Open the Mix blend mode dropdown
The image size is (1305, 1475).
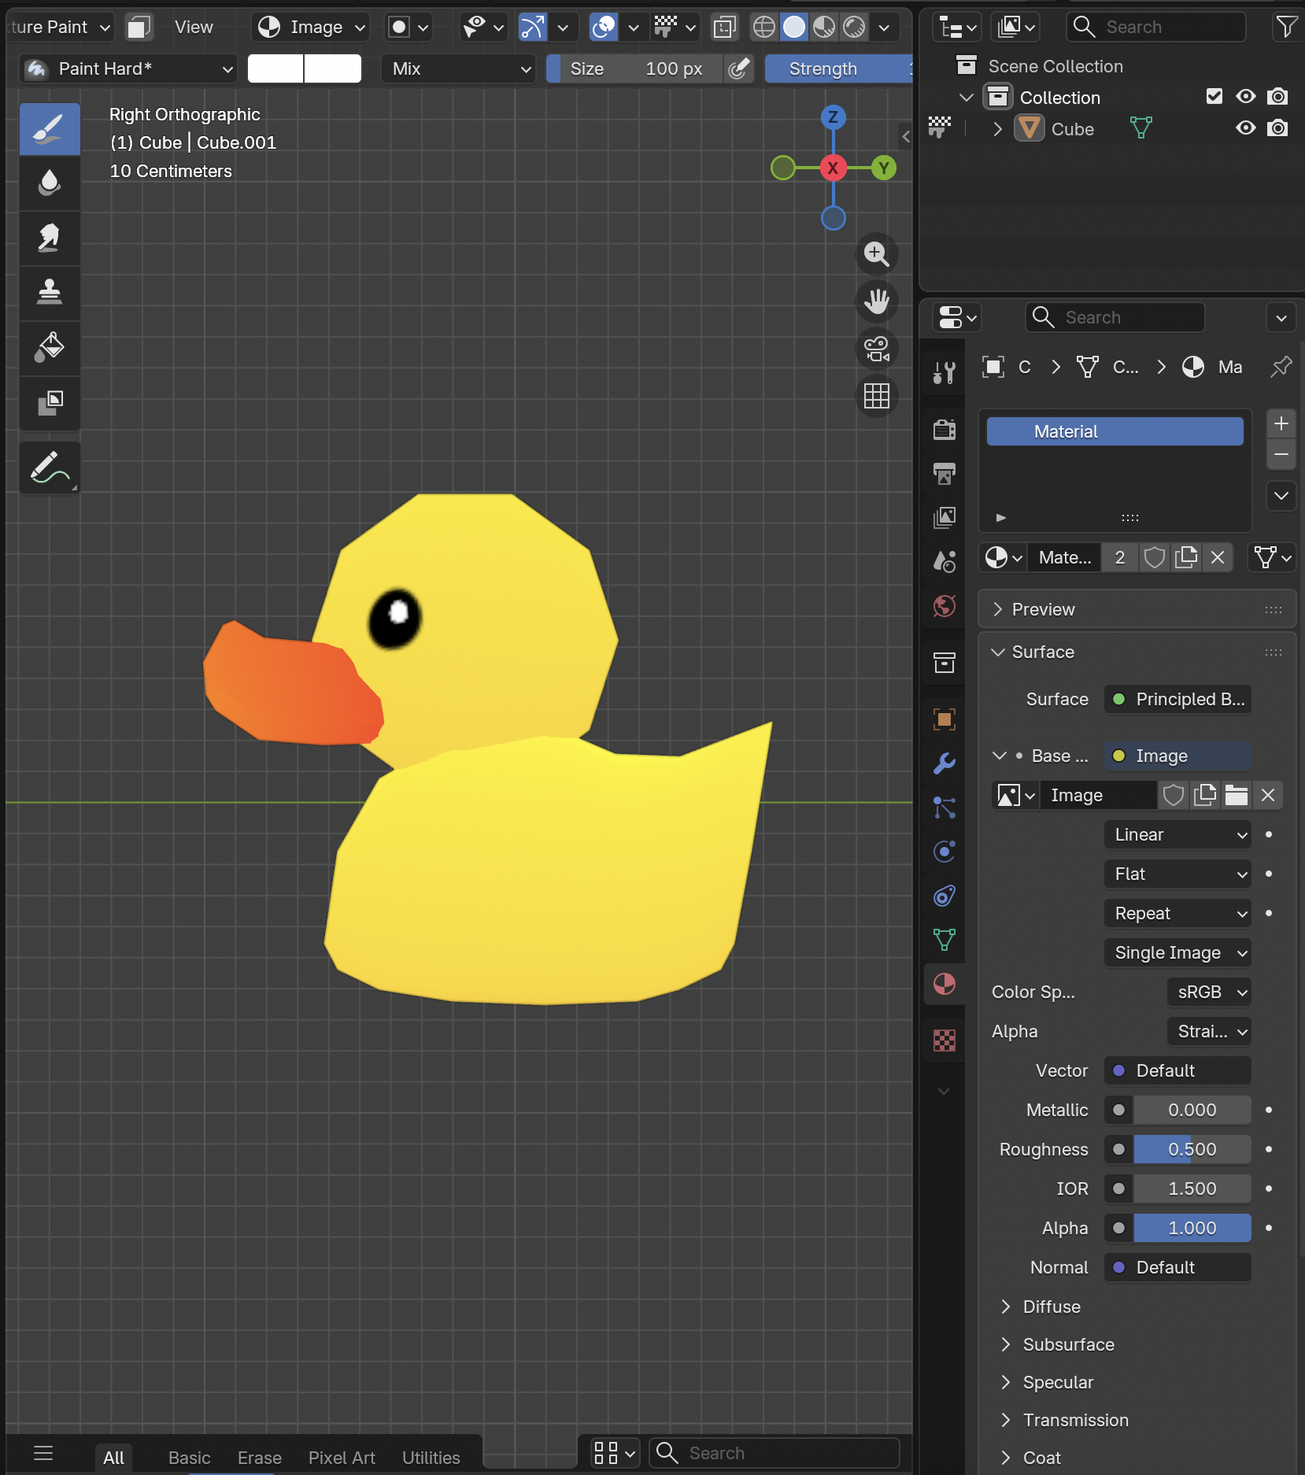(459, 68)
